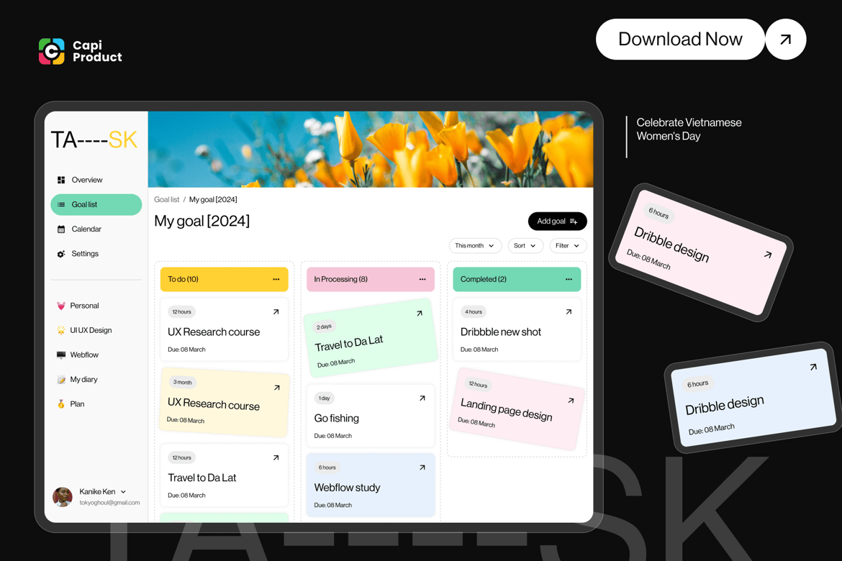Image resolution: width=842 pixels, height=561 pixels.
Task: Click the heart icon next to Personal
Action: 61,306
